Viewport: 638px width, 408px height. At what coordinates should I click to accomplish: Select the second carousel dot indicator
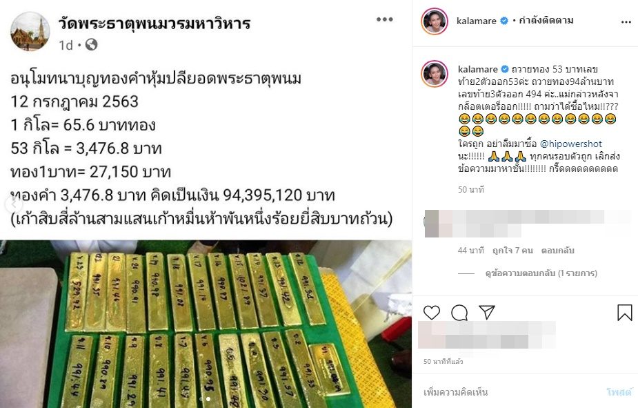tap(208, 399)
